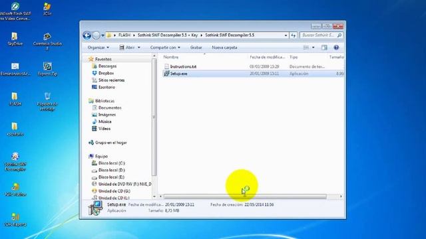This screenshot has width=426, height=239.
Task: Select Camtasia Studio desktop icon
Action: pyautogui.click(x=47, y=41)
